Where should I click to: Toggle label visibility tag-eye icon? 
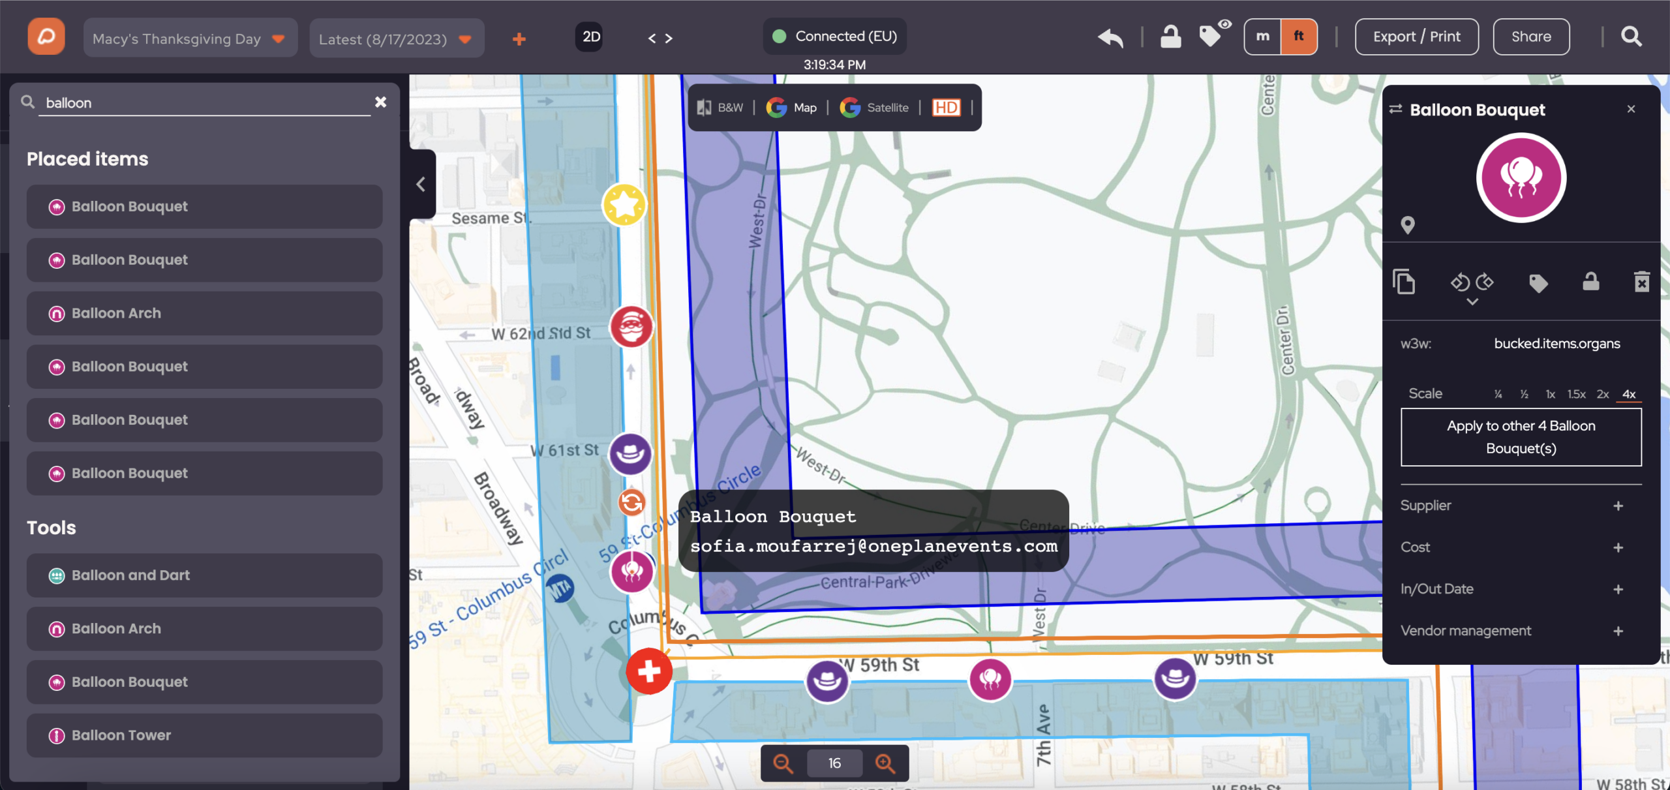1214,34
